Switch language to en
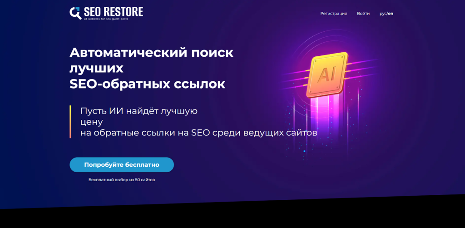The height and width of the screenshot is (228, 465). point(391,14)
